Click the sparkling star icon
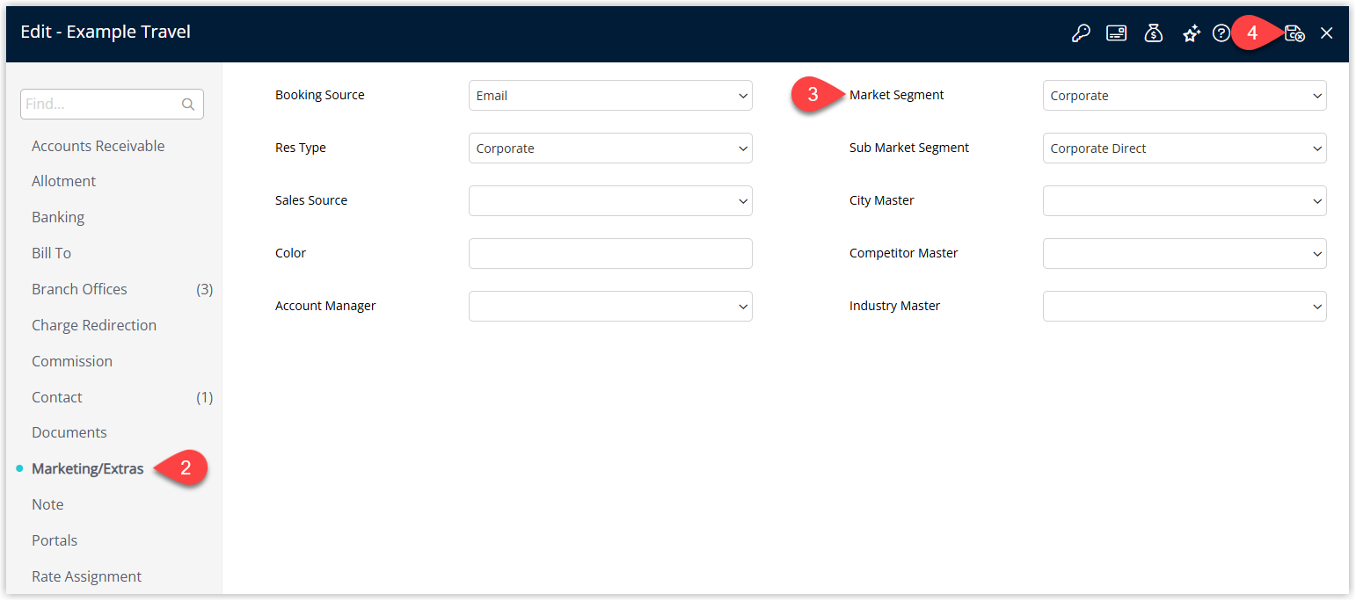This screenshot has width=1356, height=601. coord(1192,33)
